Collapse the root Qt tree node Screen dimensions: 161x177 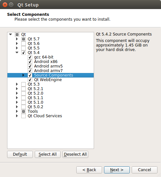10,35
